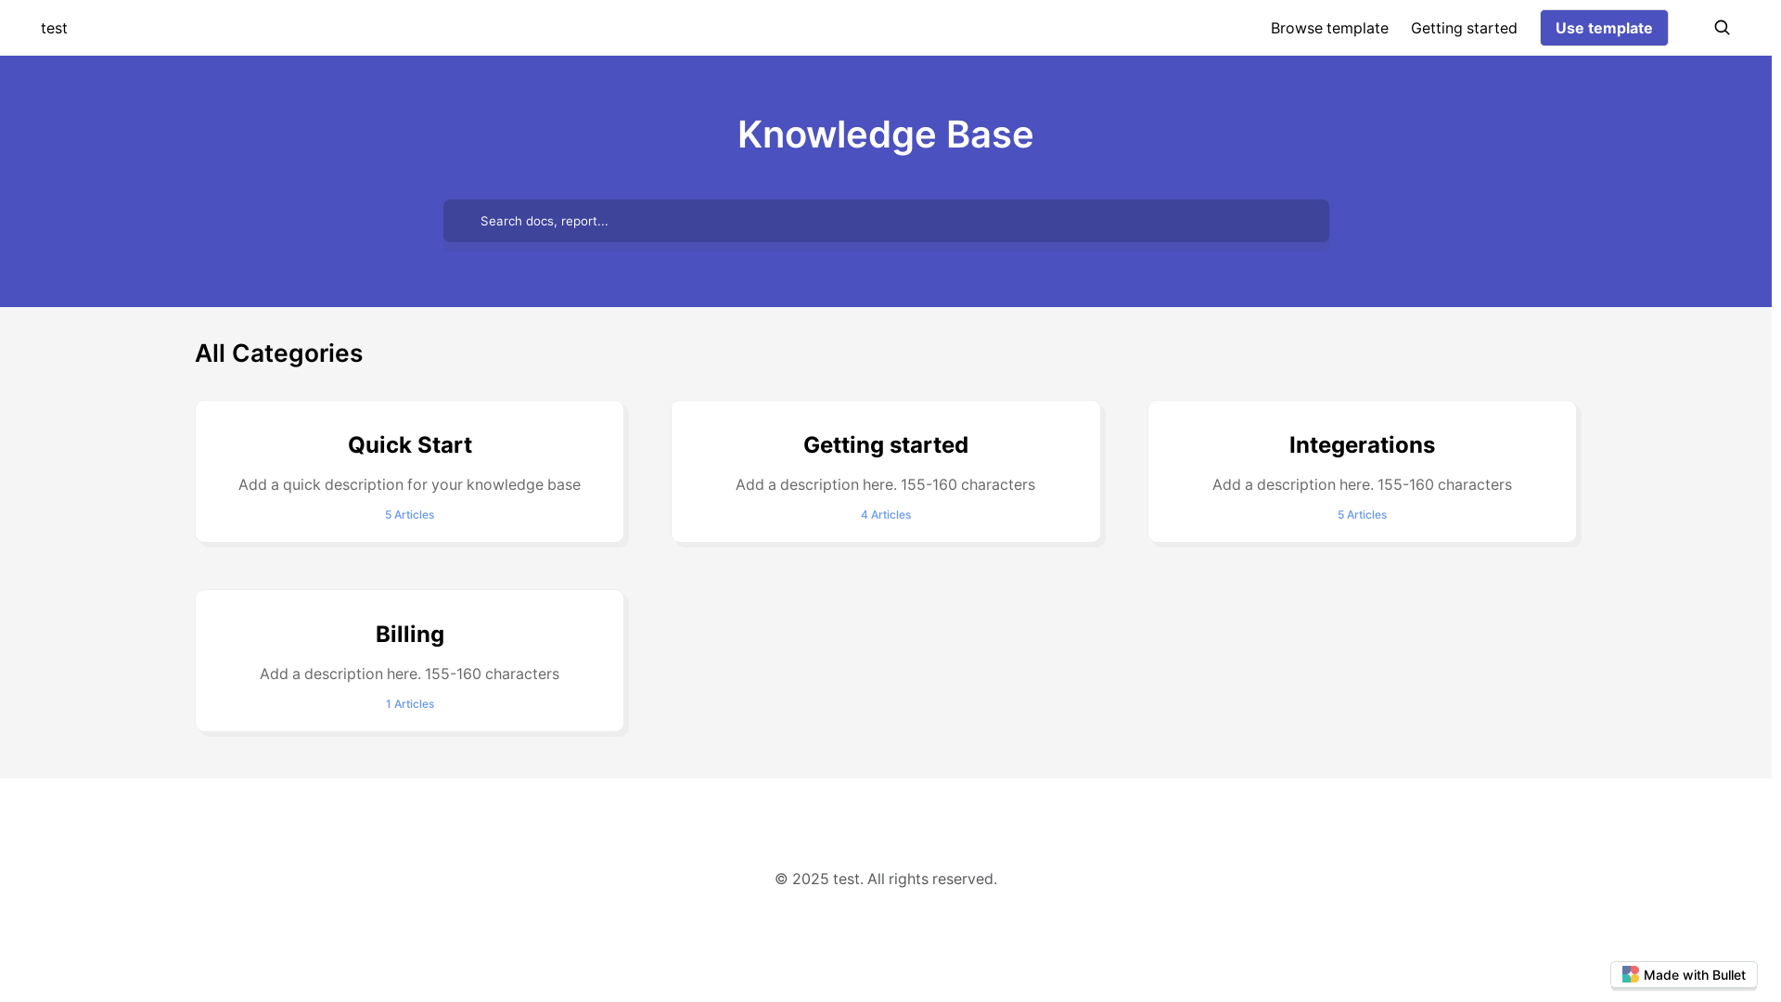Click '5 Articles' under Integerations
Screen dimensions: 1781x1002
(1362, 515)
